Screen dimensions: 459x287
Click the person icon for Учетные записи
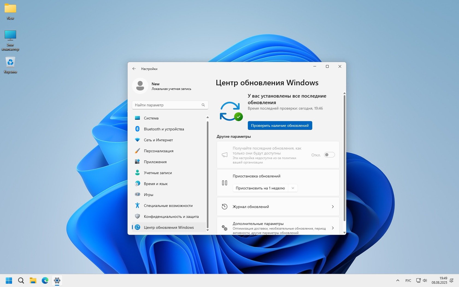(x=137, y=173)
